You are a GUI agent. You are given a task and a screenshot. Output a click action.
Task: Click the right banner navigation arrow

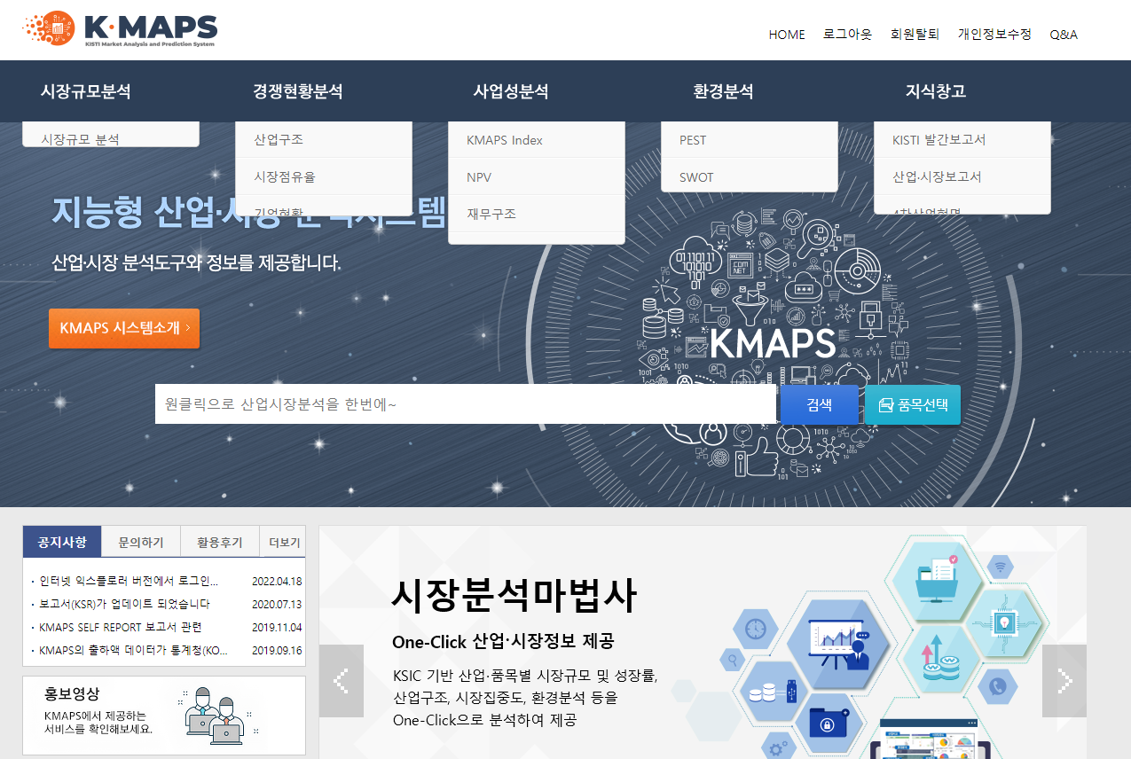pyautogui.click(x=1064, y=681)
